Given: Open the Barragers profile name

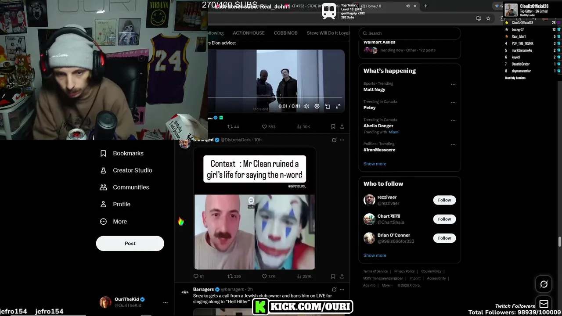Looking at the screenshot, I should coord(203,289).
